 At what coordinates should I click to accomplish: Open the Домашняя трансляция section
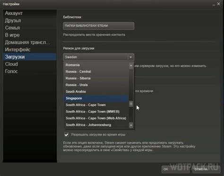point(30,42)
